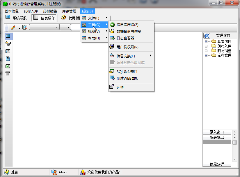Viewport: 240px width, 177px height.
Task: Select the 药材入库 folder in tree
Action: click(x=222, y=46)
